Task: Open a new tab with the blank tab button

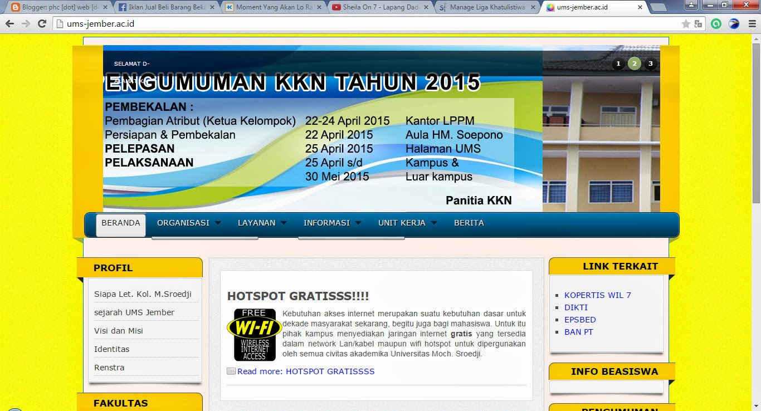Action: pos(658,8)
